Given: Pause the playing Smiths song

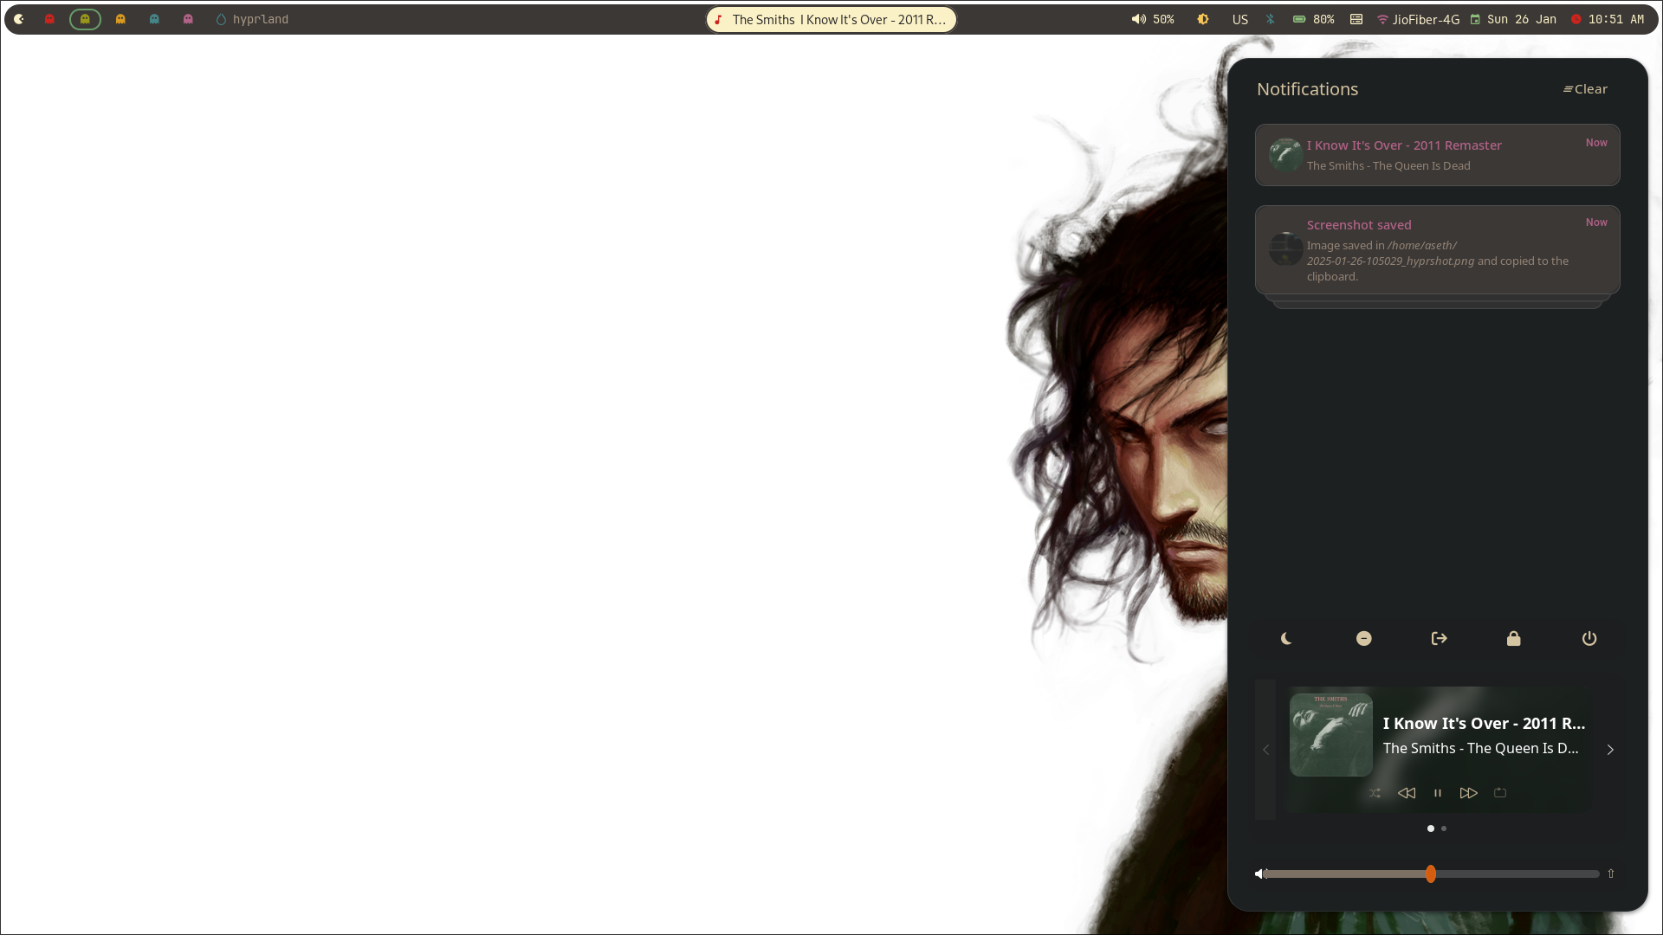Looking at the screenshot, I should point(1437,793).
